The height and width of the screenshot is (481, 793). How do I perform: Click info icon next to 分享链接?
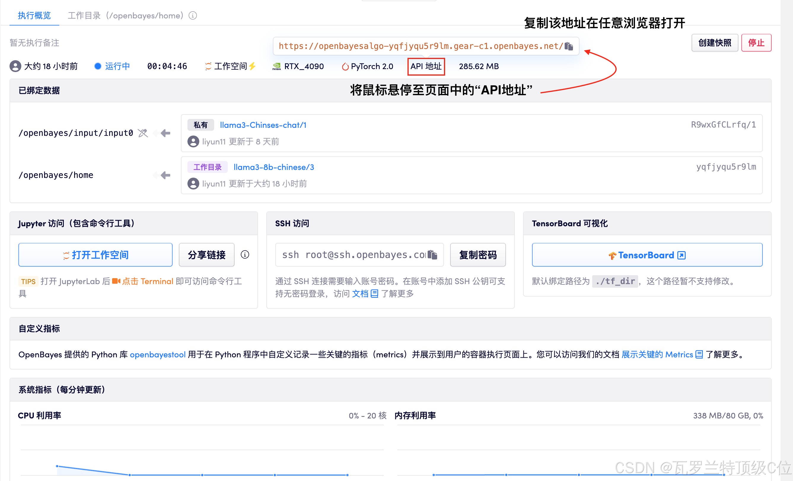245,254
